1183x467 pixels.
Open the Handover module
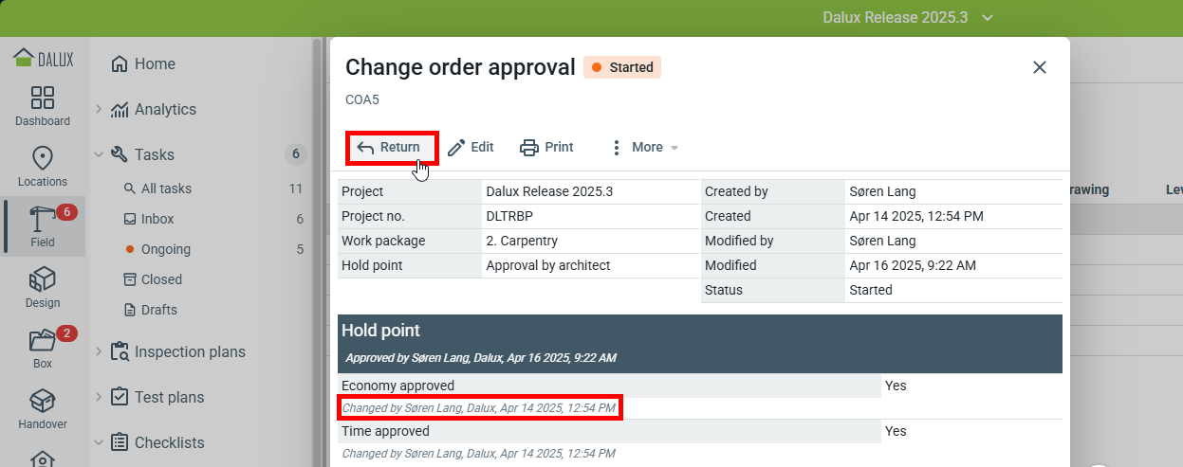click(43, 408)
